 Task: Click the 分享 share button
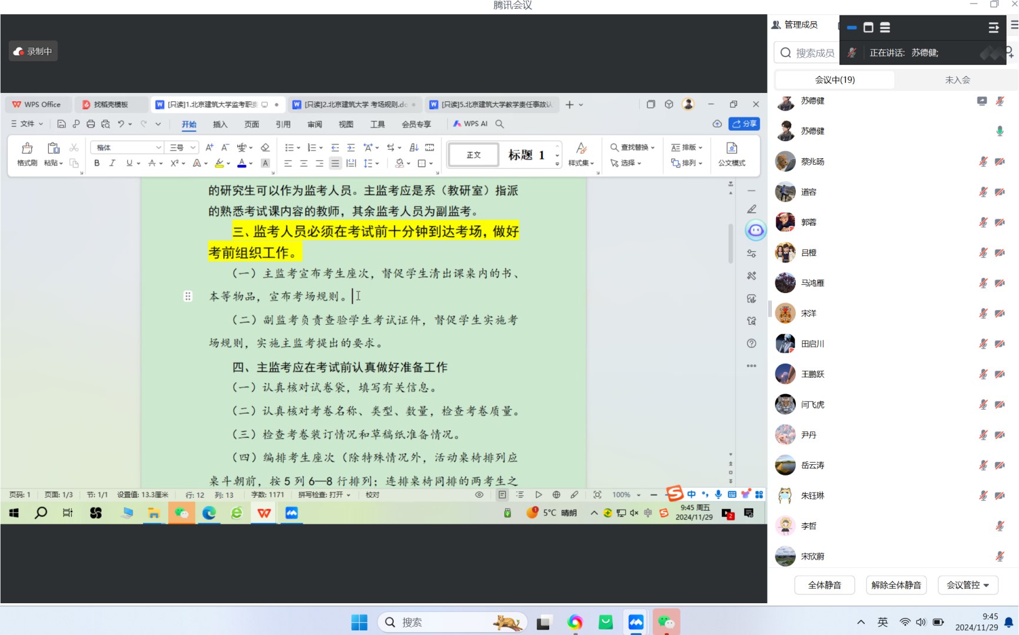[x=744, y=124]
